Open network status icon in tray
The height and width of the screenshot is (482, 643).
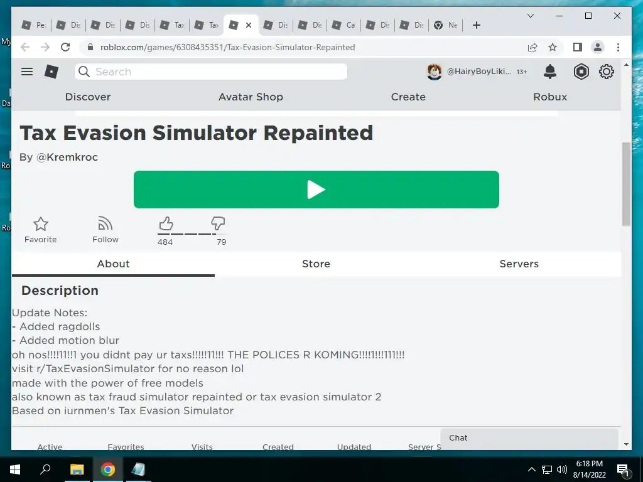click(547, 469)
